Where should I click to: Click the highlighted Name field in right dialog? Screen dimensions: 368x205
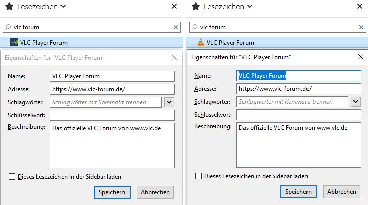pos(299,76)
